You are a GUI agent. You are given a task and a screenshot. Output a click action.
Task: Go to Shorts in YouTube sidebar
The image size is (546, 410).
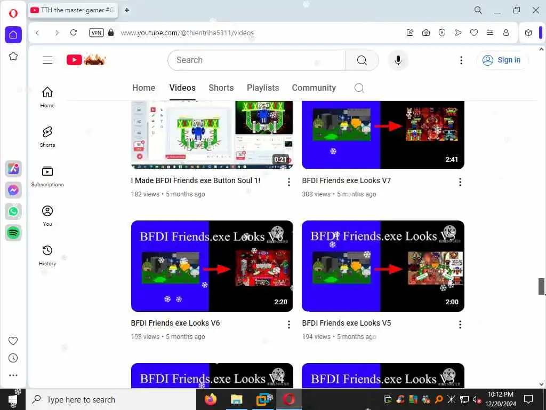[47, 137]
